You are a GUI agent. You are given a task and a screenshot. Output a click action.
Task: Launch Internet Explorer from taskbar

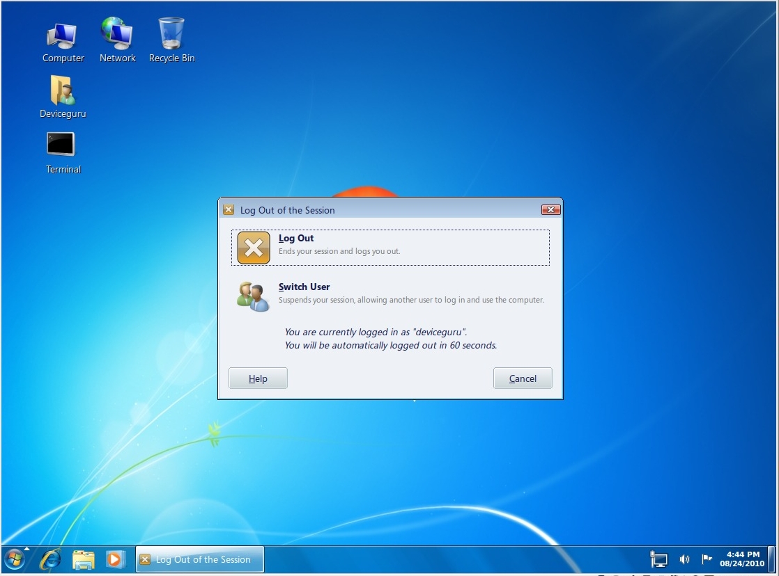click(50, 559)
